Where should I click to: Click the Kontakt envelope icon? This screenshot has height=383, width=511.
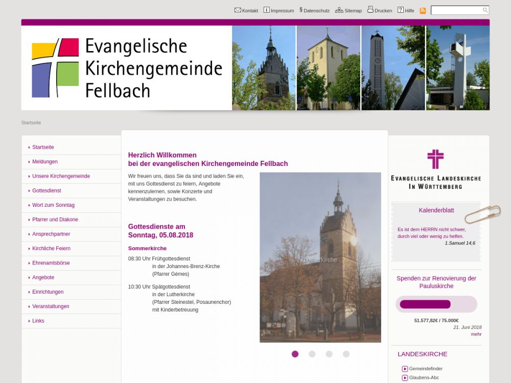pos(238,10)
